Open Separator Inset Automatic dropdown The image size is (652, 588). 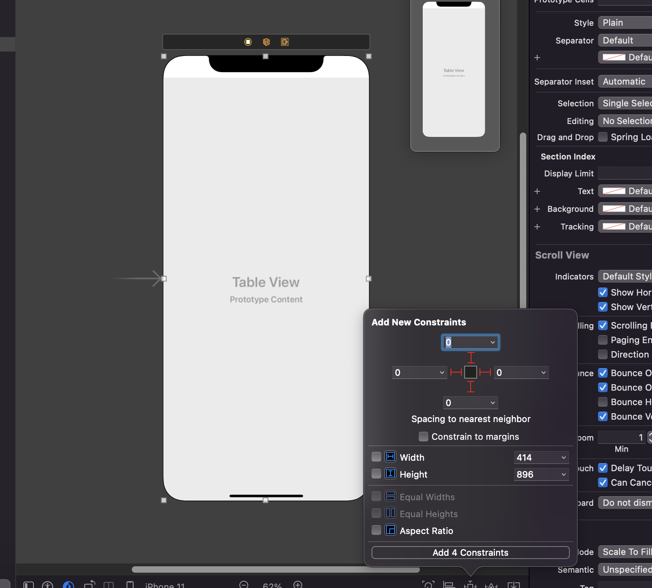pos(625,81)
